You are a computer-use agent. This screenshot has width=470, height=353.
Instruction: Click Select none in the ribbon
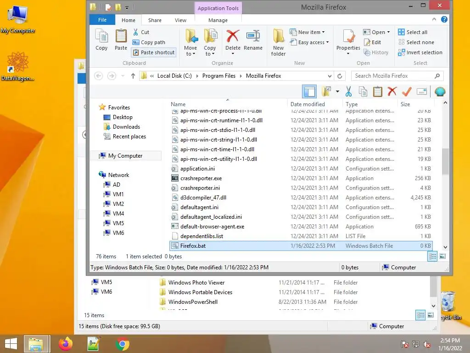pyautogui.click(x=416, y=42)
